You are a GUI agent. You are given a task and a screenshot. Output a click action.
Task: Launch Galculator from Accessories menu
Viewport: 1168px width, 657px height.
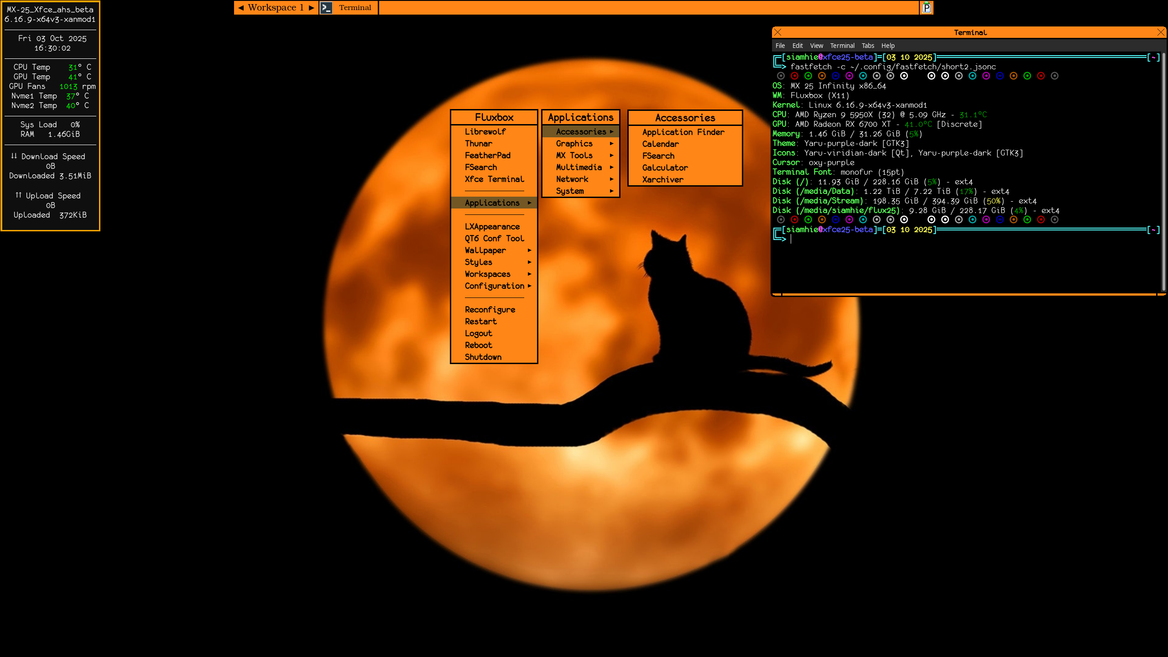(x=665, y=168)
